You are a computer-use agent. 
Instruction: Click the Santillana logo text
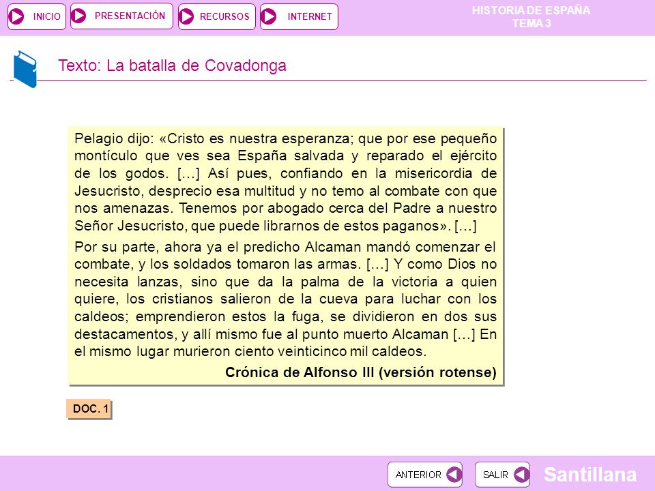pos(589,475)
